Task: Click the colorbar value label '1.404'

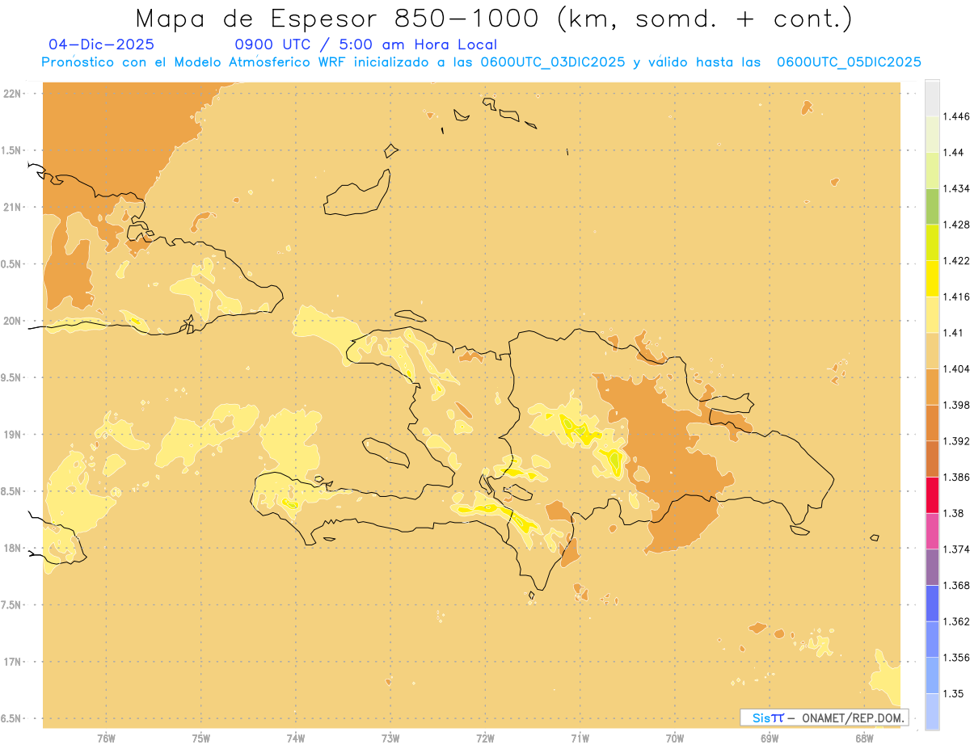Action: pos(956,368)
